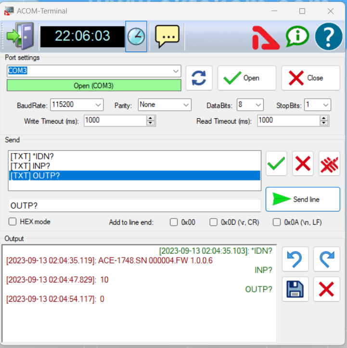Screen dimensions: 347x348
Task: Click the 22:06:03 clock display
Action: tap(82, 36)
